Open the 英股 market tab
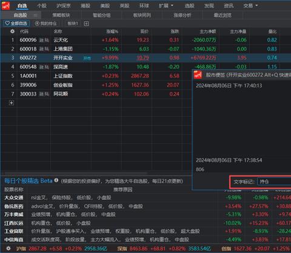 (124, 6)
